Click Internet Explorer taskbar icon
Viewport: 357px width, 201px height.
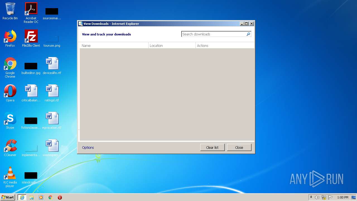(x=22, y=197)
